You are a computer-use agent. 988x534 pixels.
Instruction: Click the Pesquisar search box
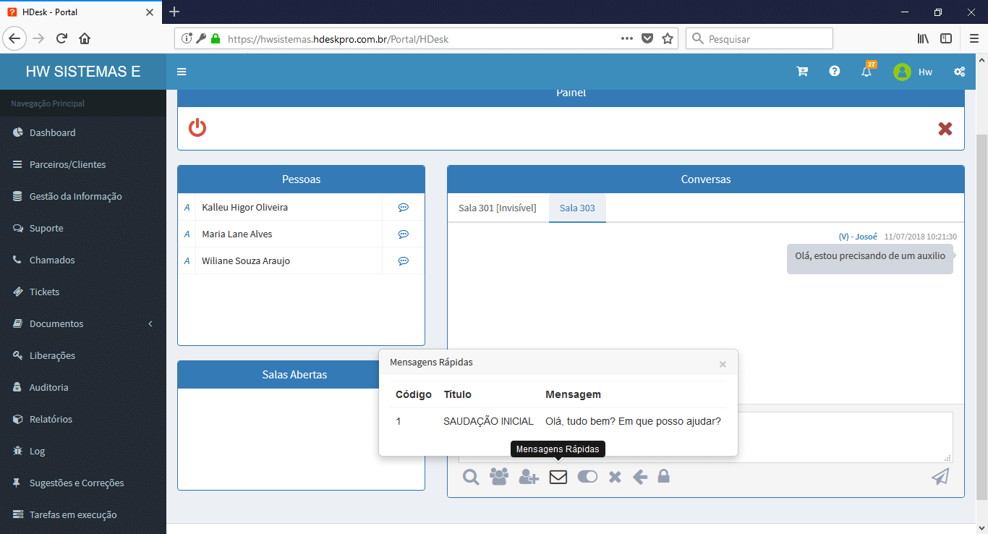[759, 39]
